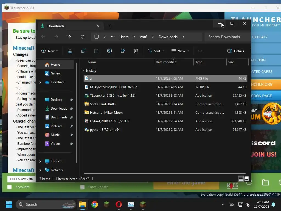Image resolution: width=281 pixels, height=211 pixels.
Task: Click COLLABVMVM6 account field in TLauncher
Action: click(x=21, y=179)
